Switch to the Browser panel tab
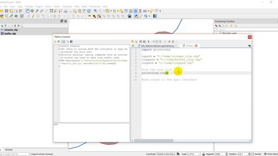The height and width of the screenshot is (156, 278). click(9, 149)
